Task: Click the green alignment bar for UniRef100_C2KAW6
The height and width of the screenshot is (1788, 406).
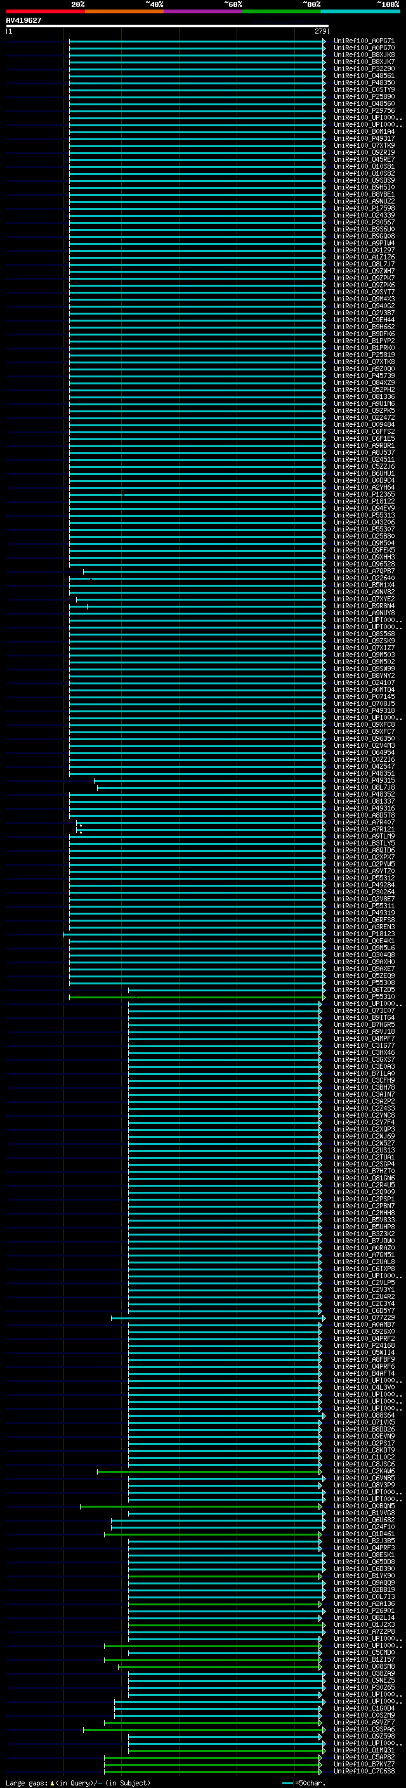Action: click(x=209, y=1472)
